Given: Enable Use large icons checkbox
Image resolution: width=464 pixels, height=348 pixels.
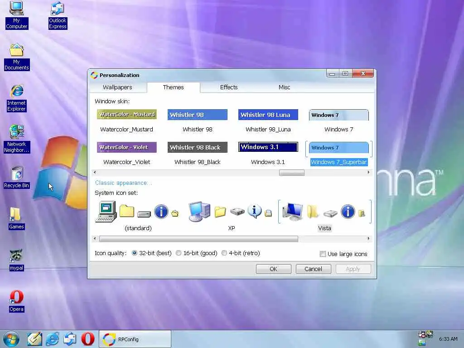Looking at the screenshot, I should [323, 254].
